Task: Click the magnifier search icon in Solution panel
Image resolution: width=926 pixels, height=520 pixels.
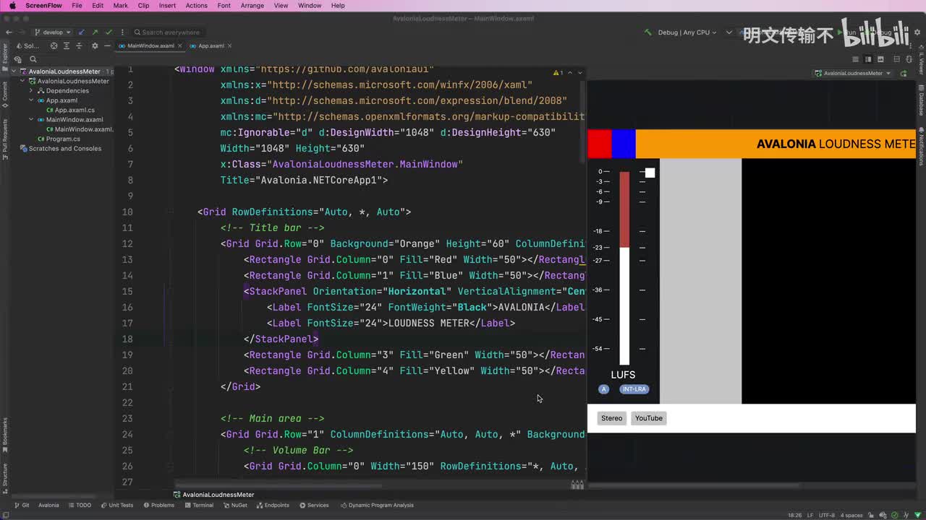Action: tap(33, 59)
